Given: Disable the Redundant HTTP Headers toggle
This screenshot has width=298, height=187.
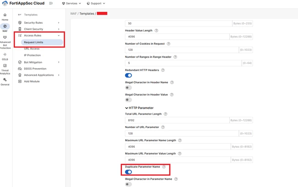Looking at the screenshot, I should [128, 75].
